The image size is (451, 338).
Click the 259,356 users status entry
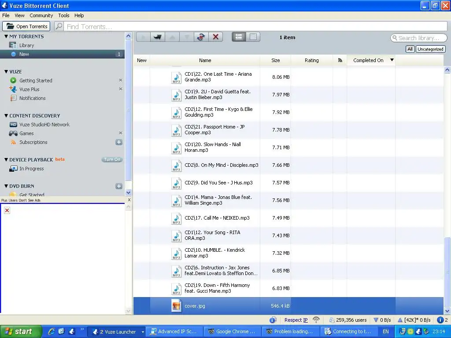[348, 320]
